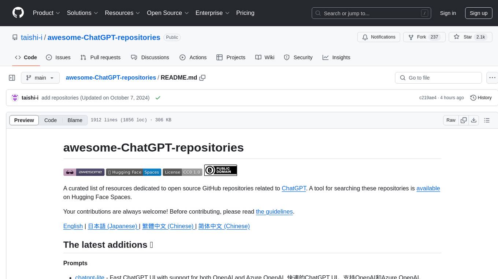
Task: Open the taishi-i owner profile
Action: pyautogui.click(x=31, y=37)
